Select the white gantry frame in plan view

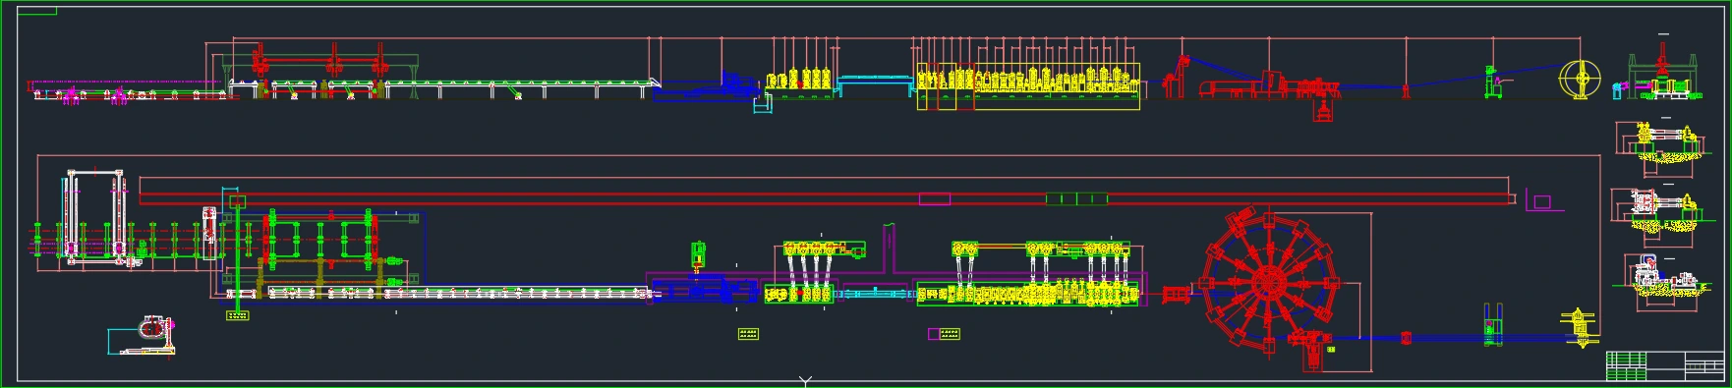pos(96,217)
